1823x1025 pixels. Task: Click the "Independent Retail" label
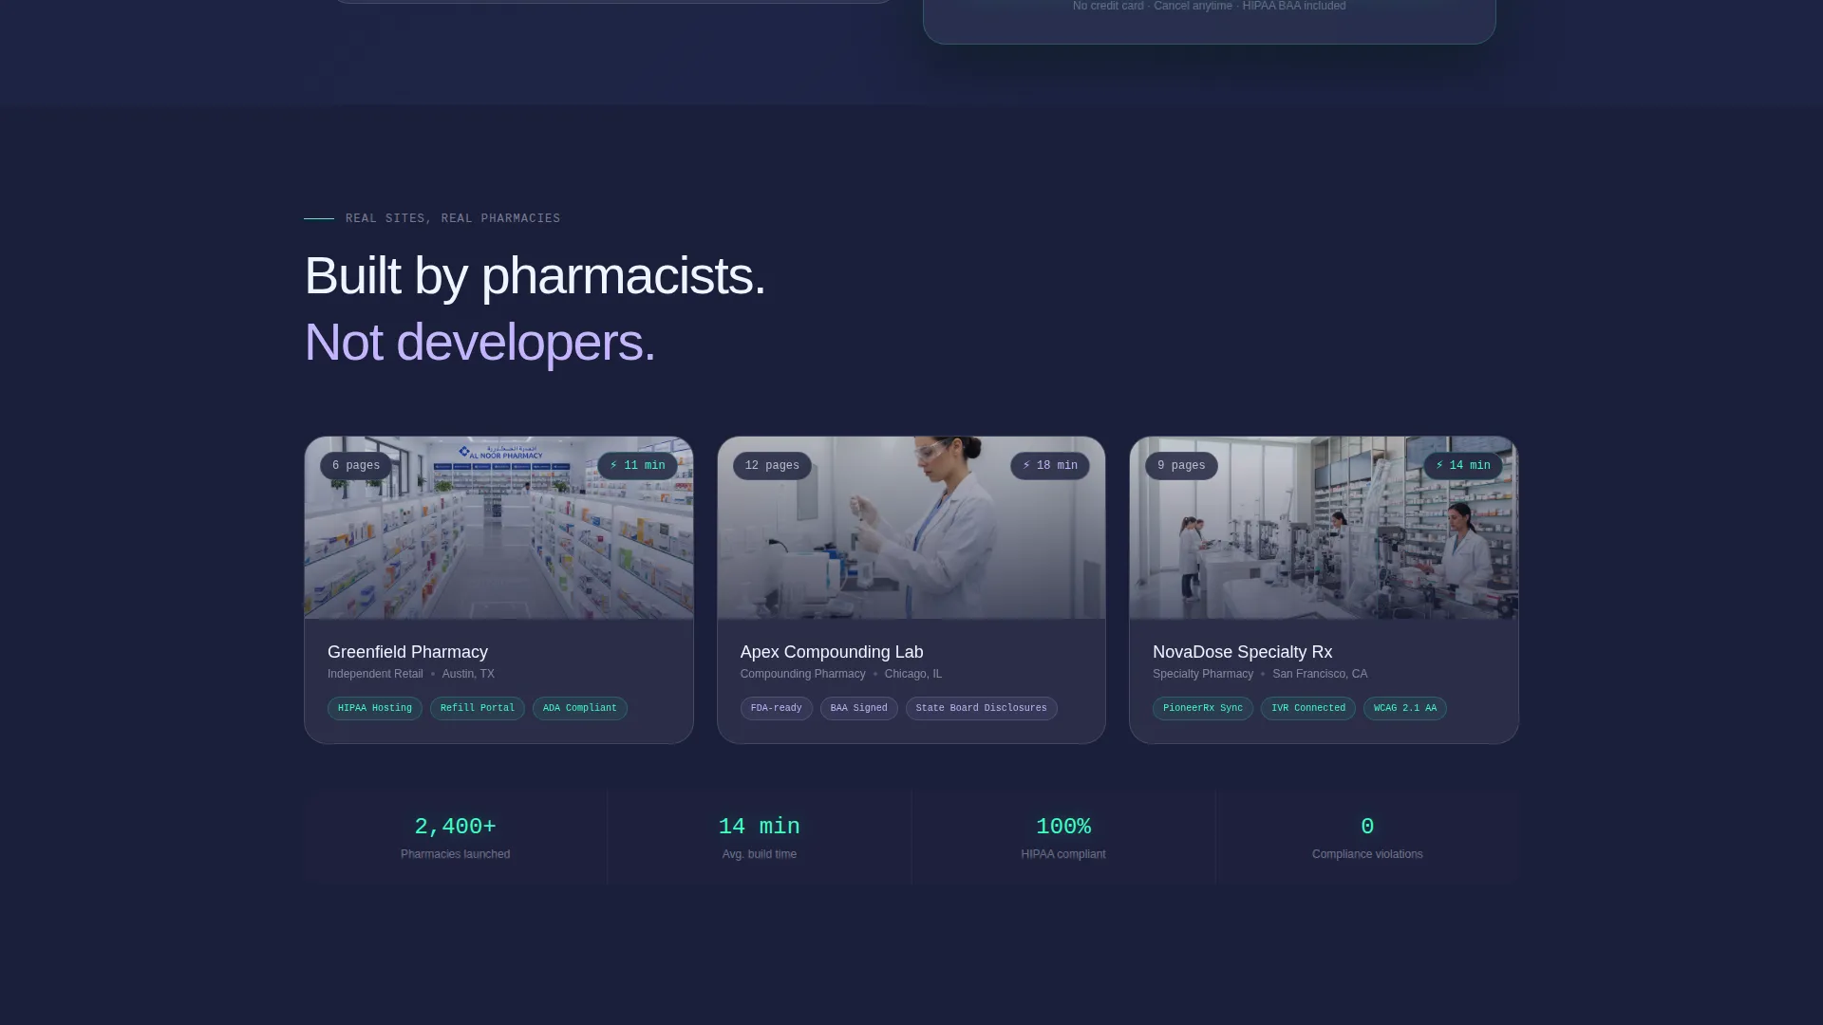coord(375,674)
